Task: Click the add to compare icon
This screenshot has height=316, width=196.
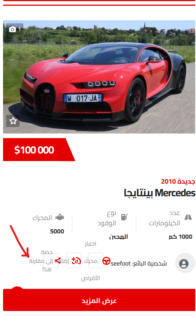Action: (76, 261)
